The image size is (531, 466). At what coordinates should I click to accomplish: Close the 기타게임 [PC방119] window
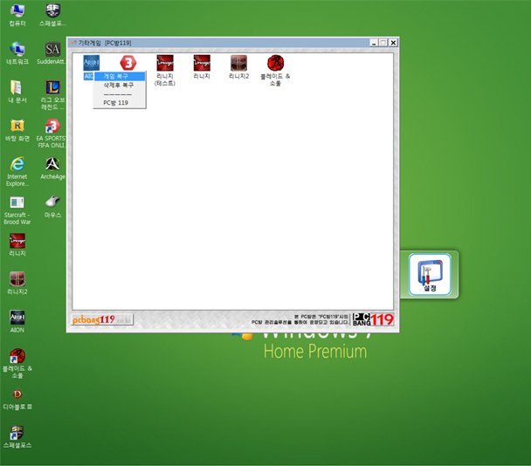click(393, 43)
